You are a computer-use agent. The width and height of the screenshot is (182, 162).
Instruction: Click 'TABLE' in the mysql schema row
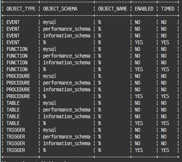(13, 103)
